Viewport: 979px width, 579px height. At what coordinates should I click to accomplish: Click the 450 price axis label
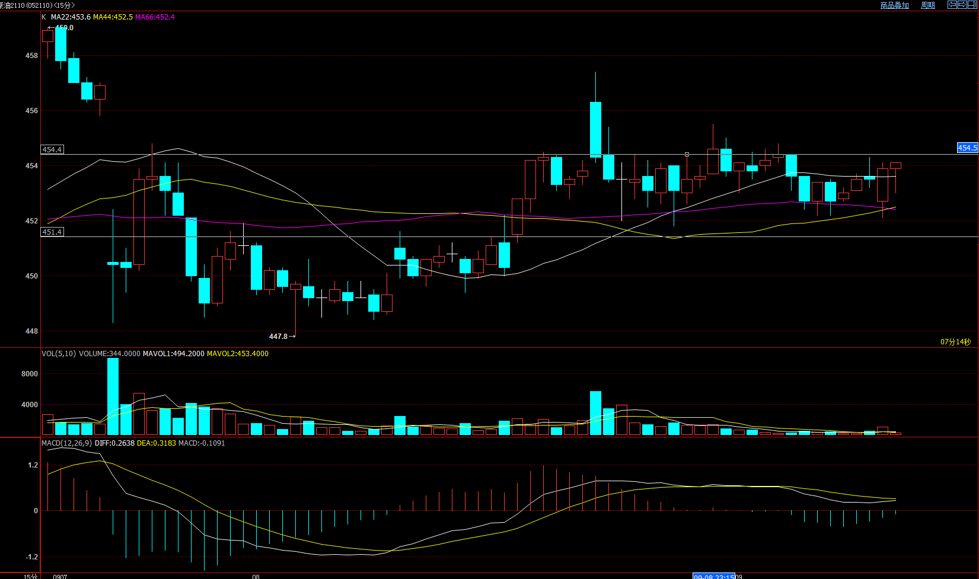click(31, 276)
